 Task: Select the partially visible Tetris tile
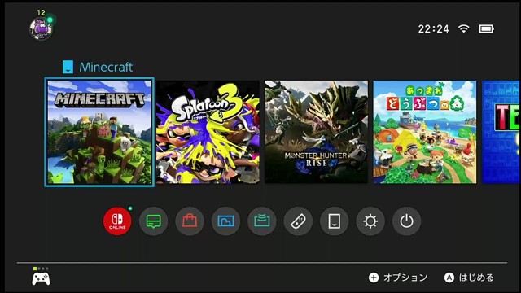point(501,132)
